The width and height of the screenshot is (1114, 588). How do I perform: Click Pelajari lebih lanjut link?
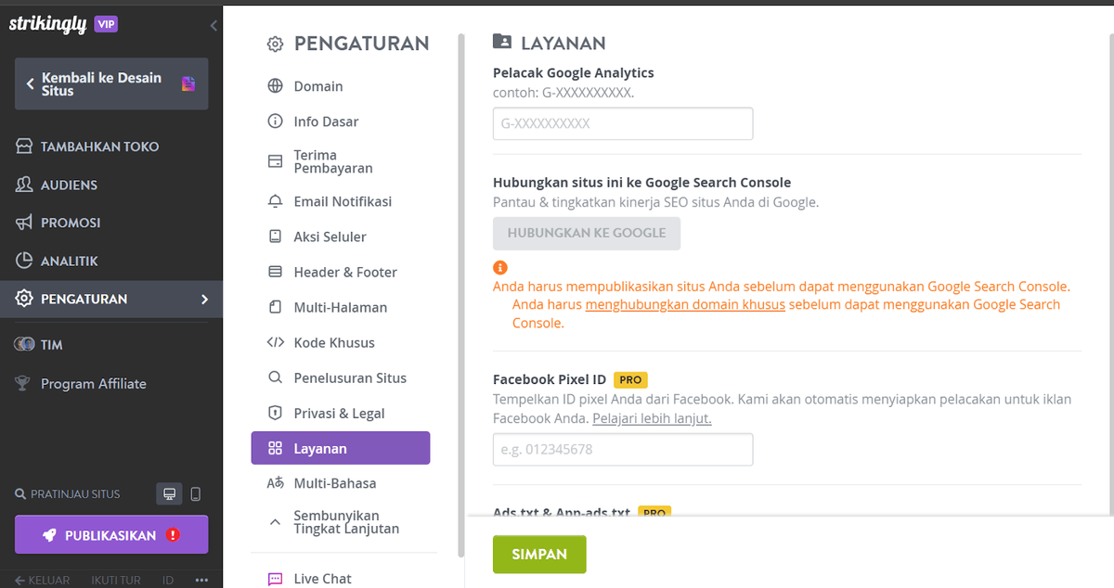coord(652,418)
